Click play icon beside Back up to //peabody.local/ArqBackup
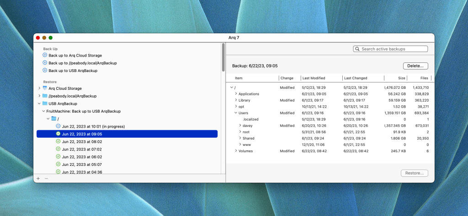Viewport: 468px width, 216px height. [45, 63]
